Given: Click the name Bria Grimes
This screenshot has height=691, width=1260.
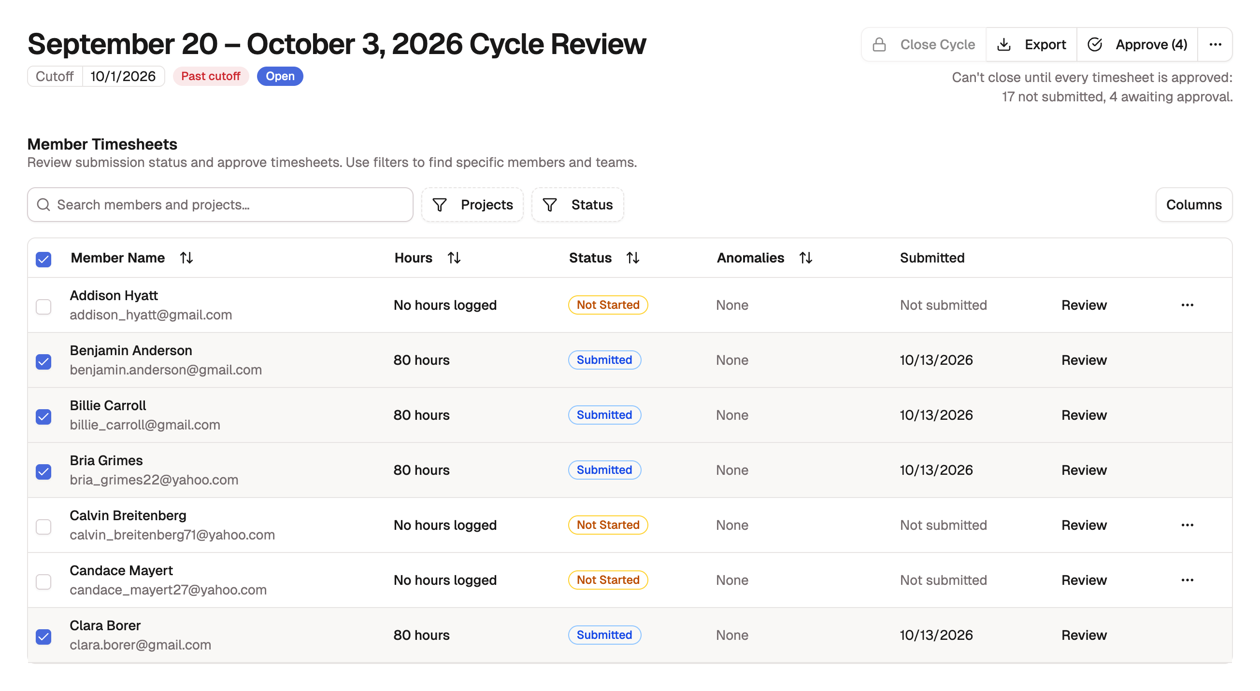Looking at the screenshot, I should click(x=106, y=460).
